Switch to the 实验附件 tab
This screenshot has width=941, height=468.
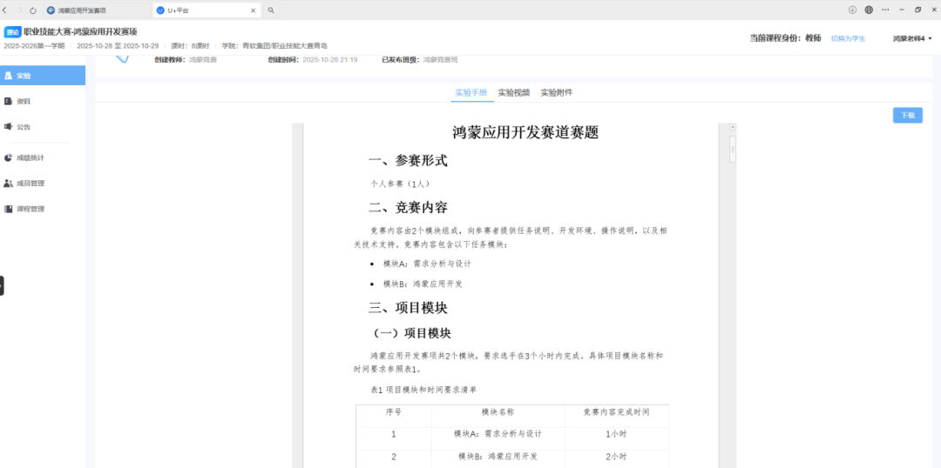[556, 92]
